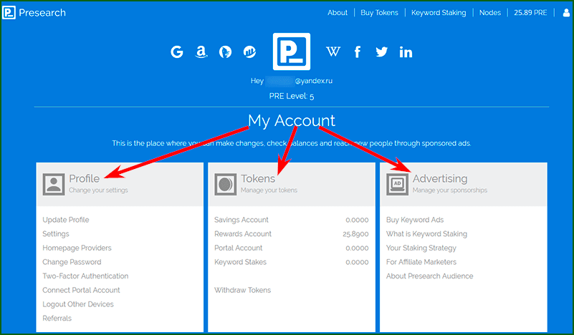Click the Presearch logo icon in header
The image size is (574, 335).
(9, 12)
